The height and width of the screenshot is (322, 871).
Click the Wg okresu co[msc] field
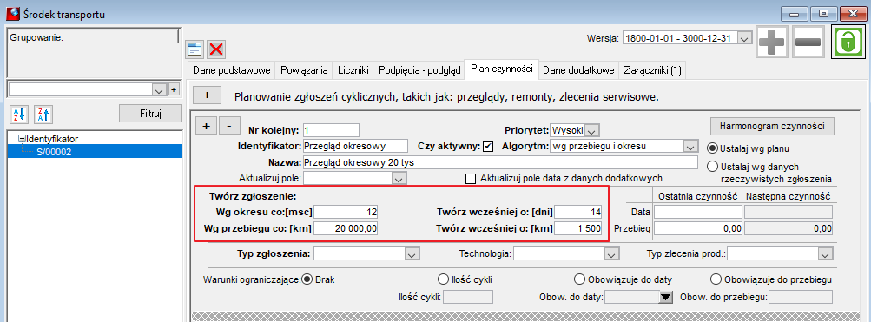[346, 212]
